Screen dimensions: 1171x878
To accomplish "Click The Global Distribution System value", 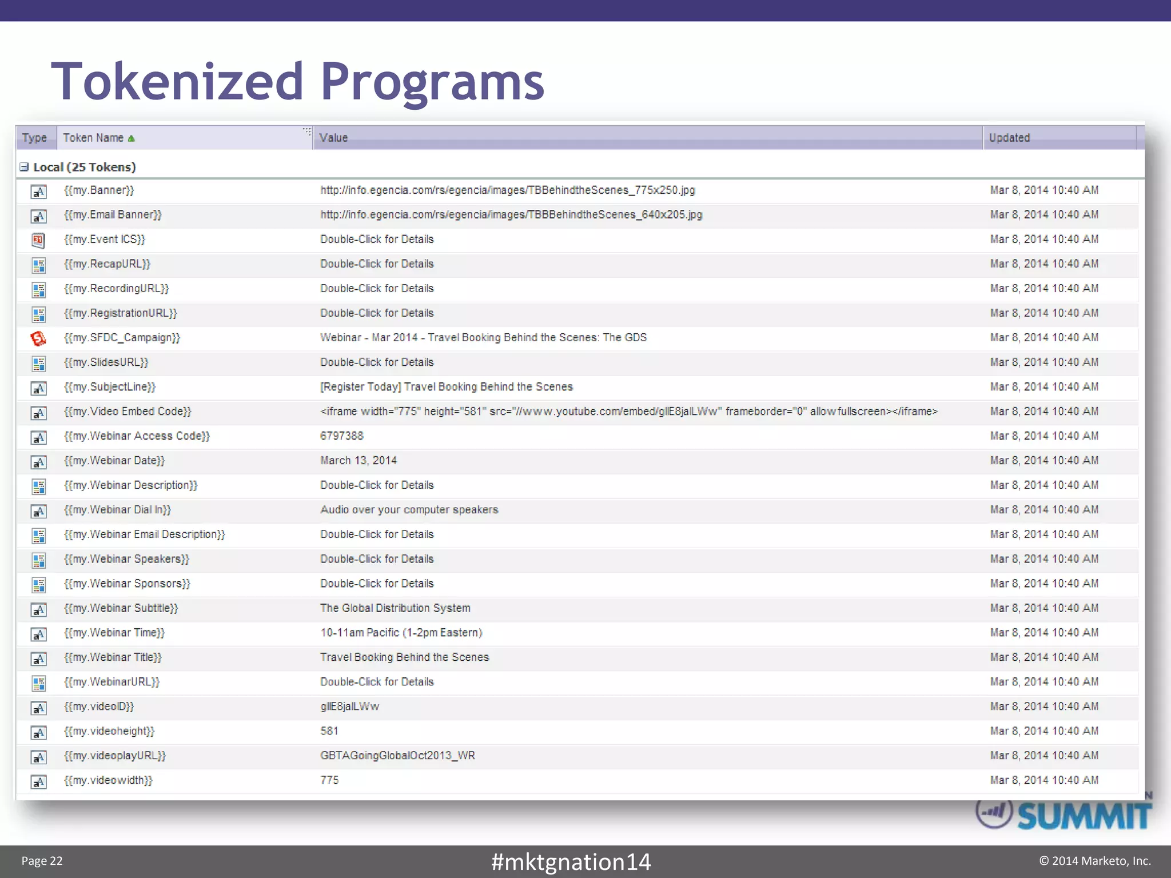I will [x=395, y=608].
